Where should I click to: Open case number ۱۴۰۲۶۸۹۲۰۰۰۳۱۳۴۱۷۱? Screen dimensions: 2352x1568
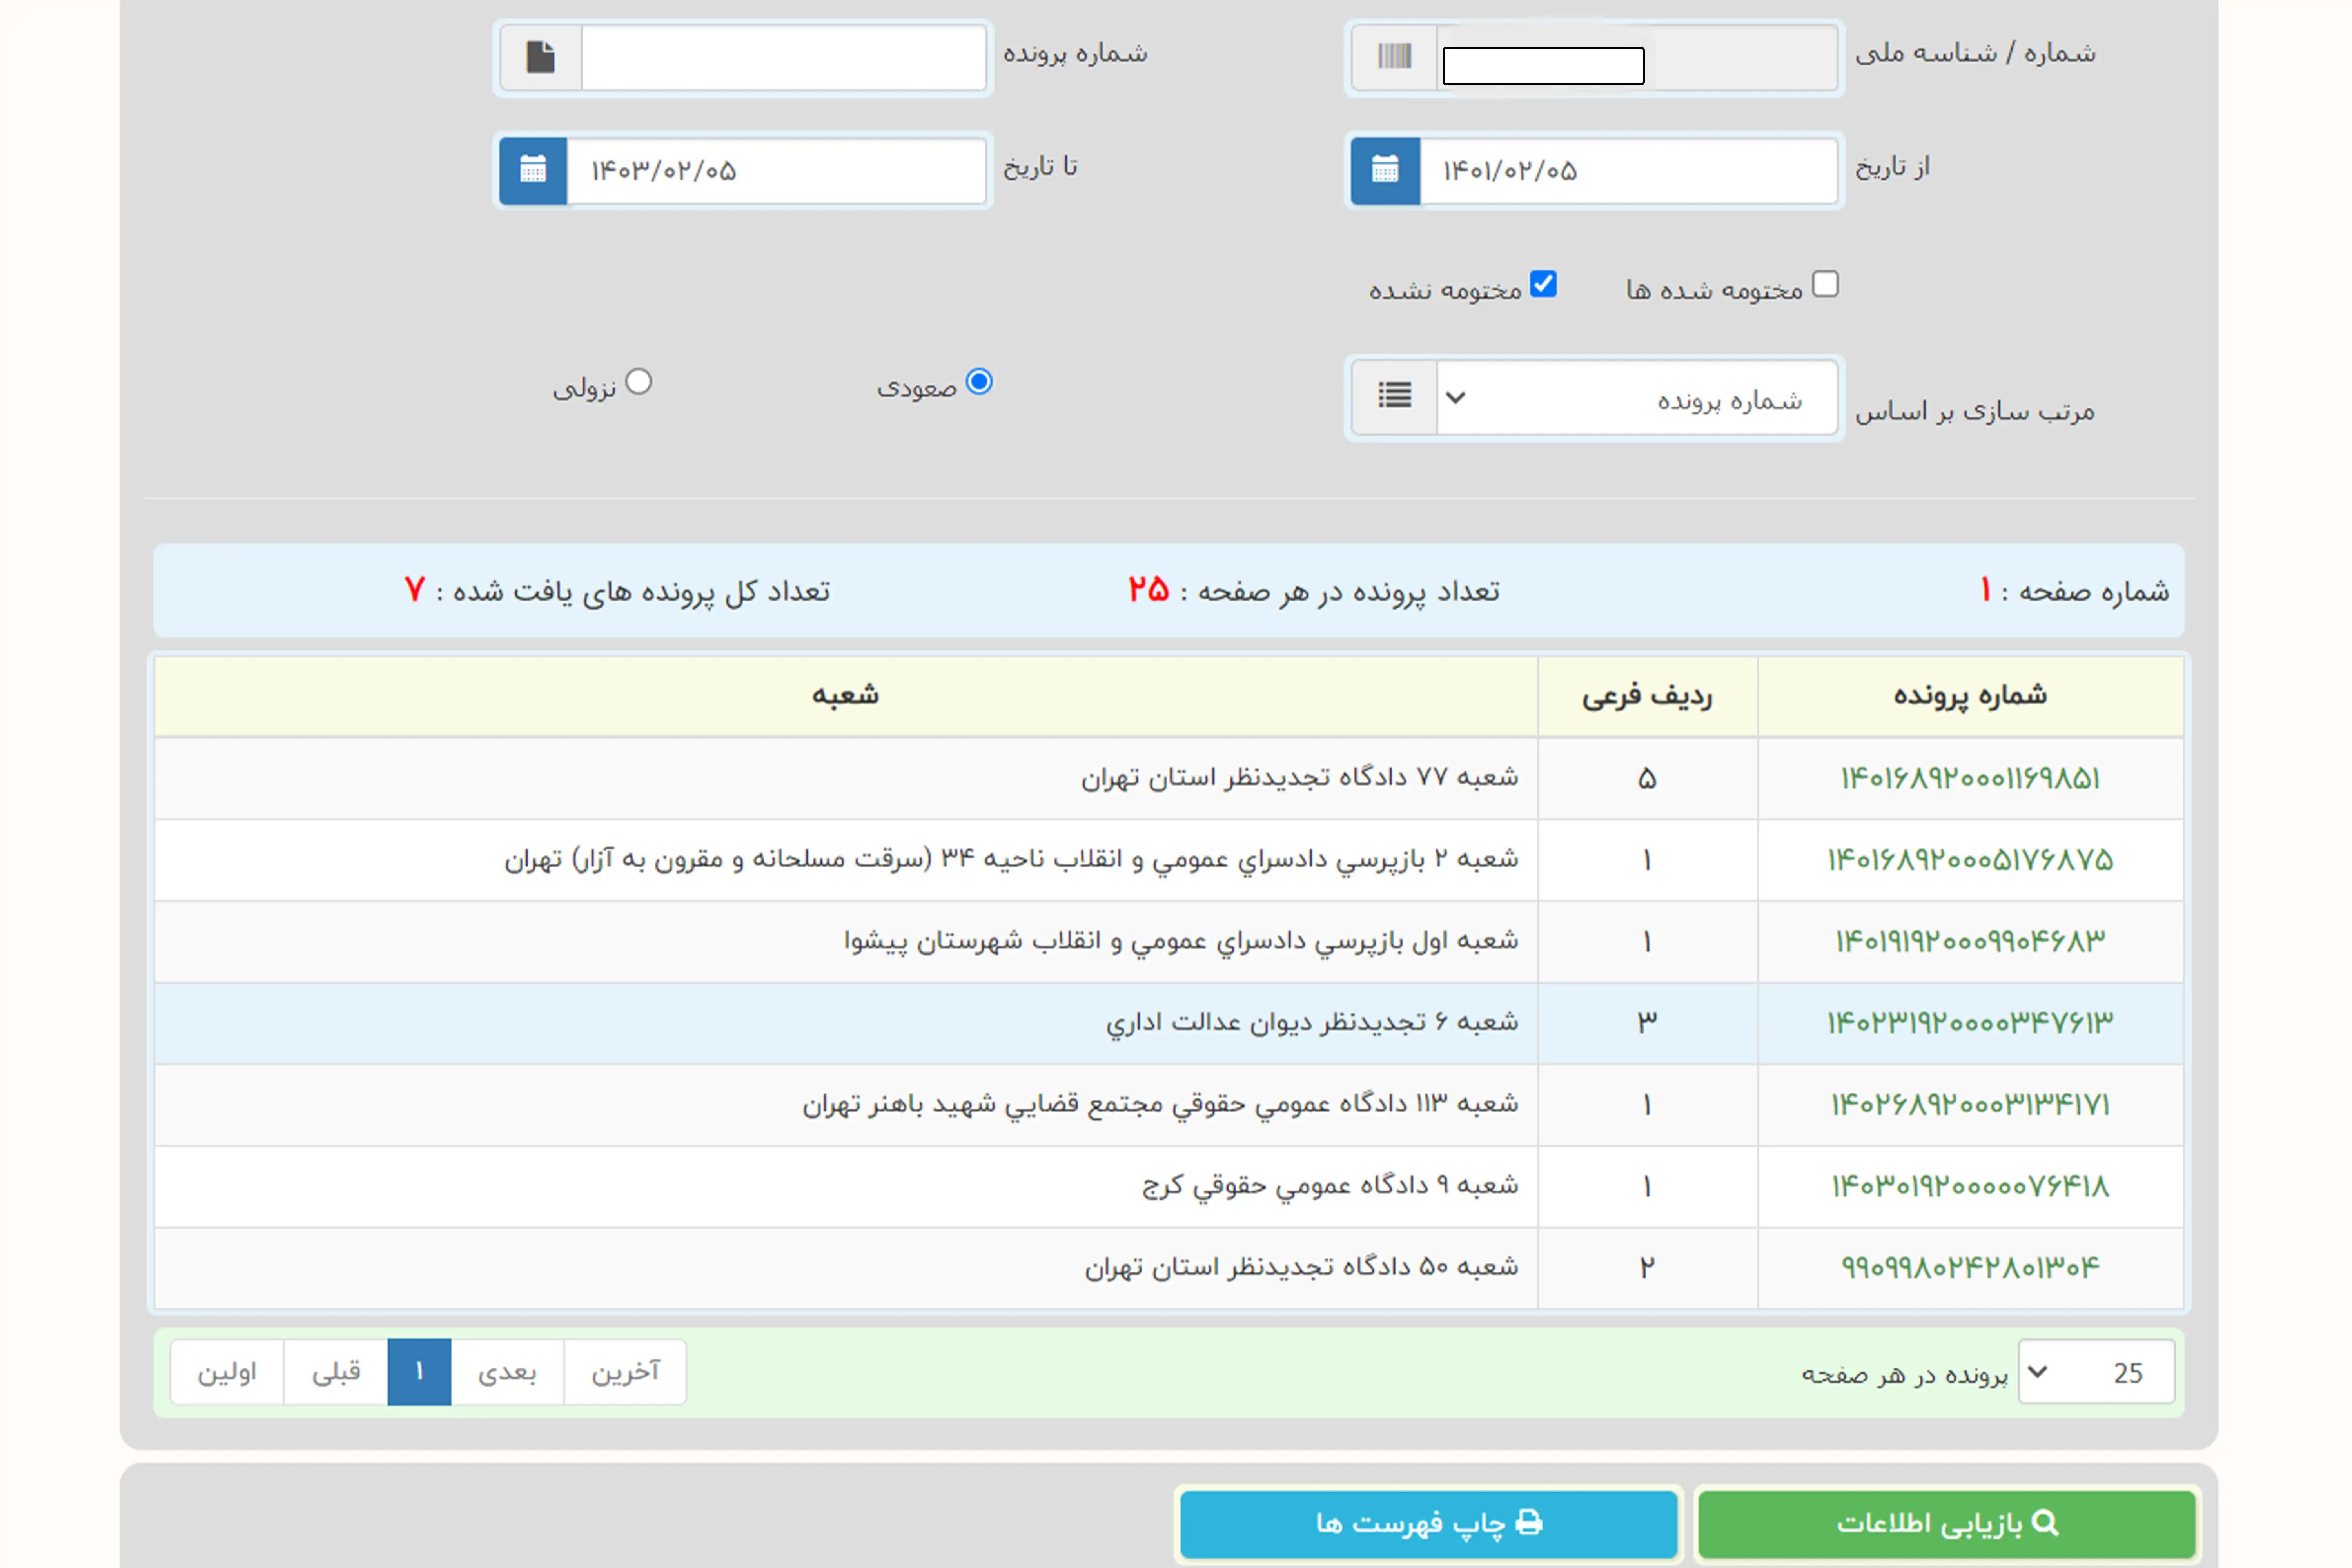(1970, 1105)
